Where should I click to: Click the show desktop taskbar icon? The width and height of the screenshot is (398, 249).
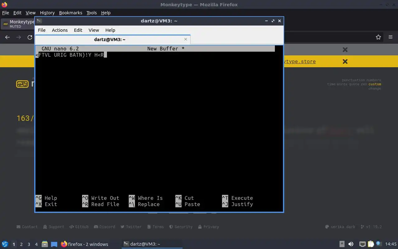(54, 244)
